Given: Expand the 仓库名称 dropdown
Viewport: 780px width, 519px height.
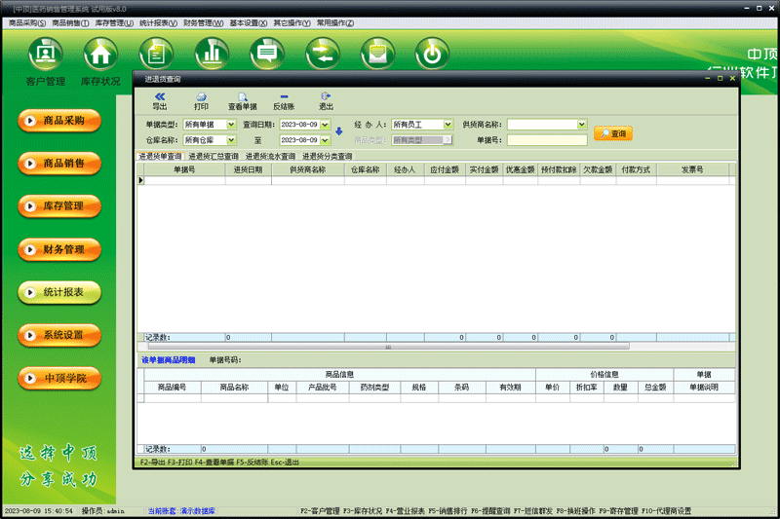Looking at the screenshot, I should [x=231, y=140].
